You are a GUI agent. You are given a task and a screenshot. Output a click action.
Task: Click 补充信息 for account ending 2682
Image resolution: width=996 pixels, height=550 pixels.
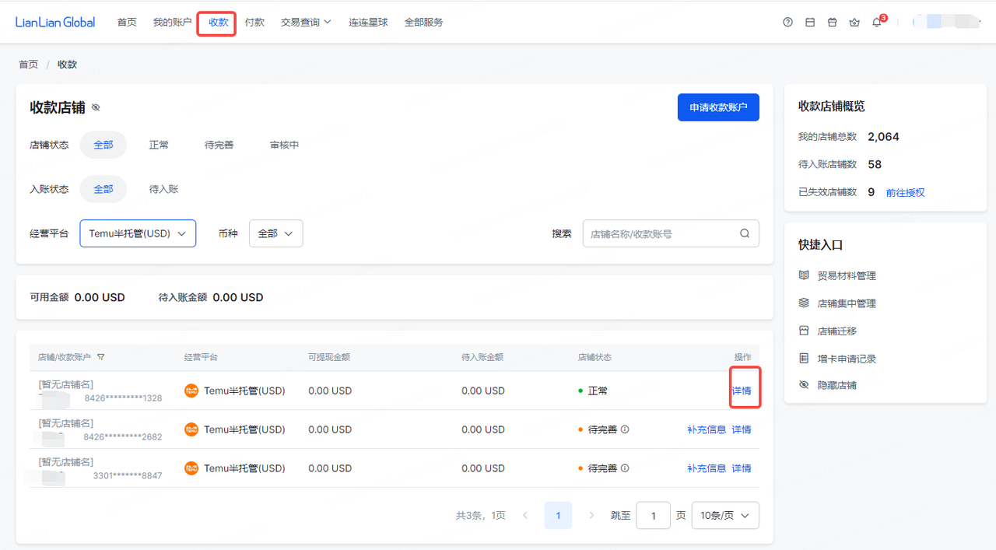(707, 429)
